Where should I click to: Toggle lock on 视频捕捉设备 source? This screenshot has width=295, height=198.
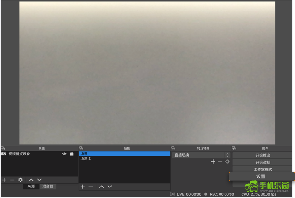(x=71, y=154)
